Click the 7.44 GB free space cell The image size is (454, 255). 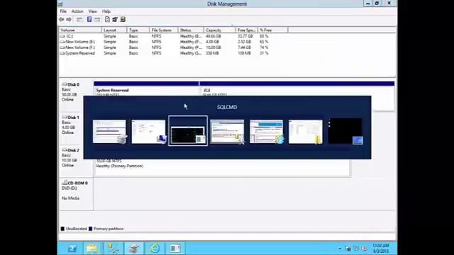[244, 47]
